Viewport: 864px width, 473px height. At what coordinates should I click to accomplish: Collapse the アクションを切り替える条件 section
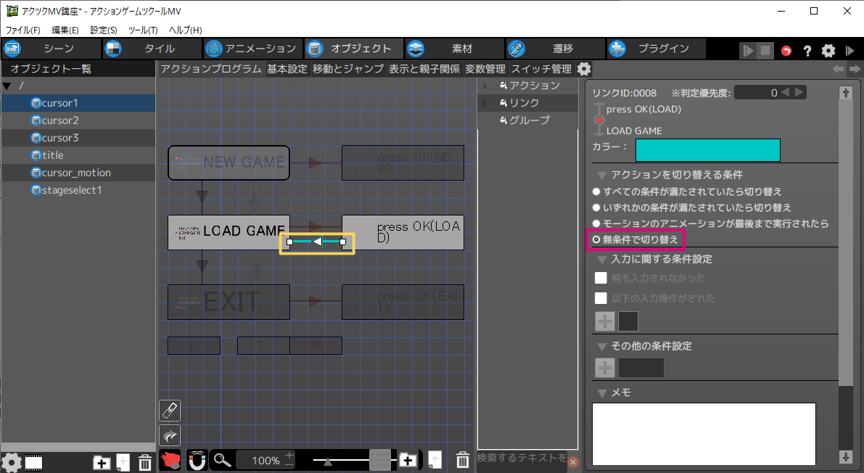click(x=601, y=175)
